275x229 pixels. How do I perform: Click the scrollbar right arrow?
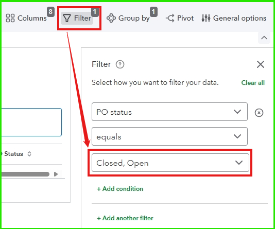56,174
